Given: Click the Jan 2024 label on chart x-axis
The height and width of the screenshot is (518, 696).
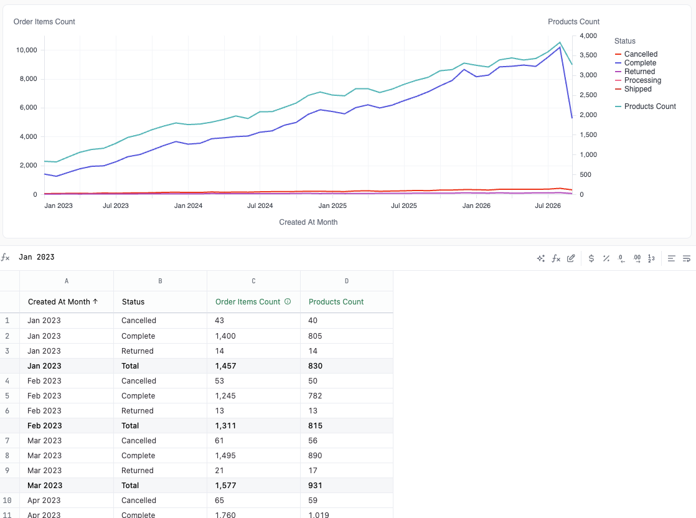Looking at the screenshot, I should [188, 205].
